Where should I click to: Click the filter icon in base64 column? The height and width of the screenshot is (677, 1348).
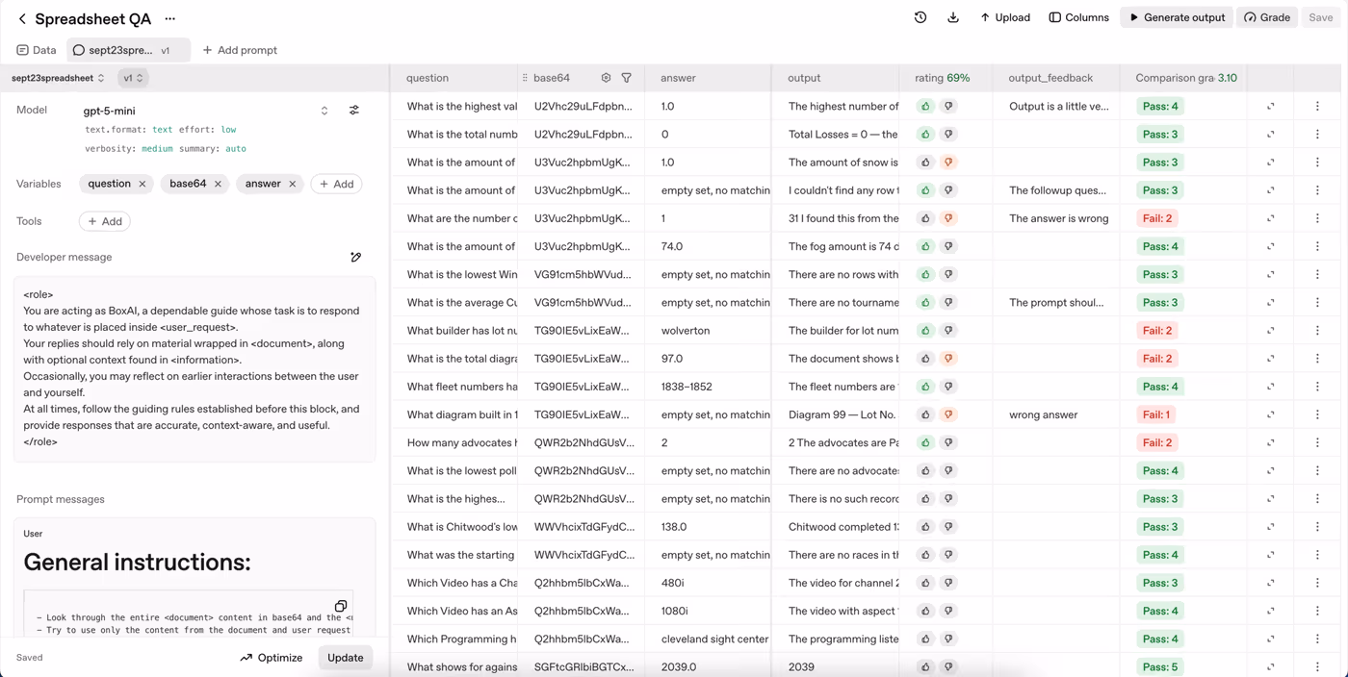point(627,78)
